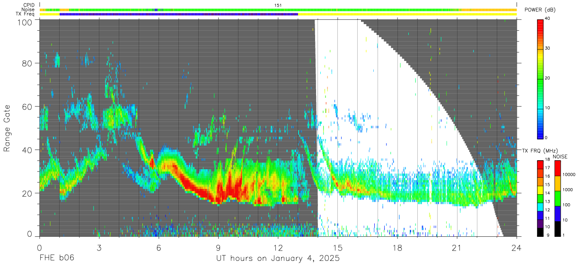Click the CPID value 151
Image resolution: width=581 pixels, height=268 pixels.
(278, 5)
